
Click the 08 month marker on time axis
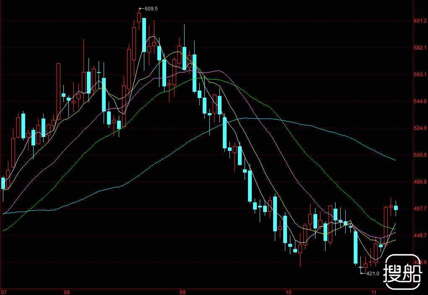click(x=67, y=292)
